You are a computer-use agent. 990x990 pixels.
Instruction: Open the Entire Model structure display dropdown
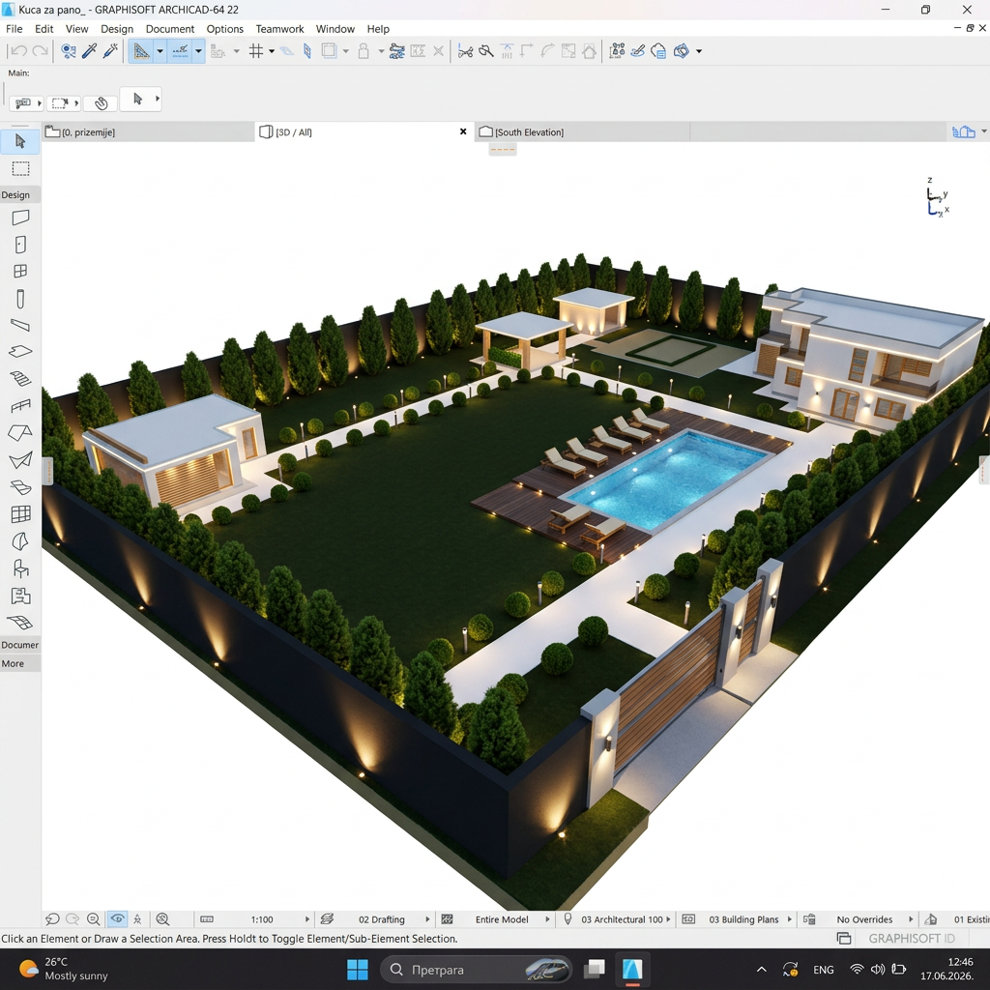point(547,919)
